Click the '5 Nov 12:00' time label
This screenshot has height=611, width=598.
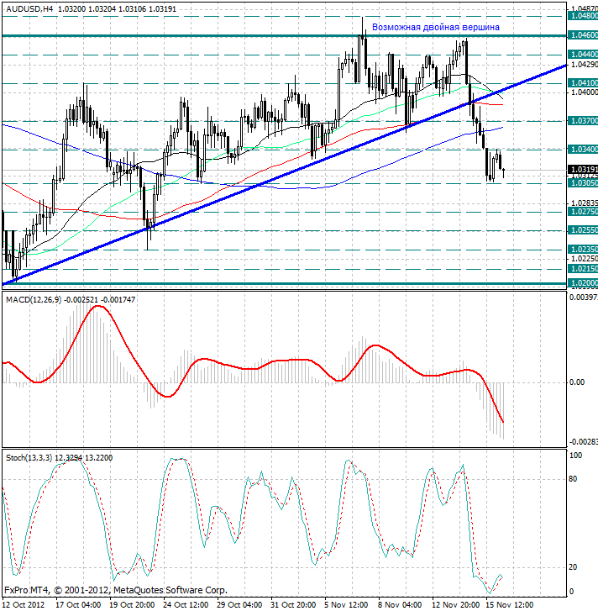pyautogui.click(x=346, y=605)
